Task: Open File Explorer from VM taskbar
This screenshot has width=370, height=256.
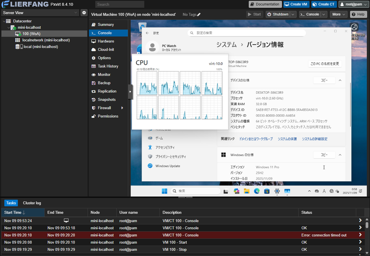Action: pos(247,191)
